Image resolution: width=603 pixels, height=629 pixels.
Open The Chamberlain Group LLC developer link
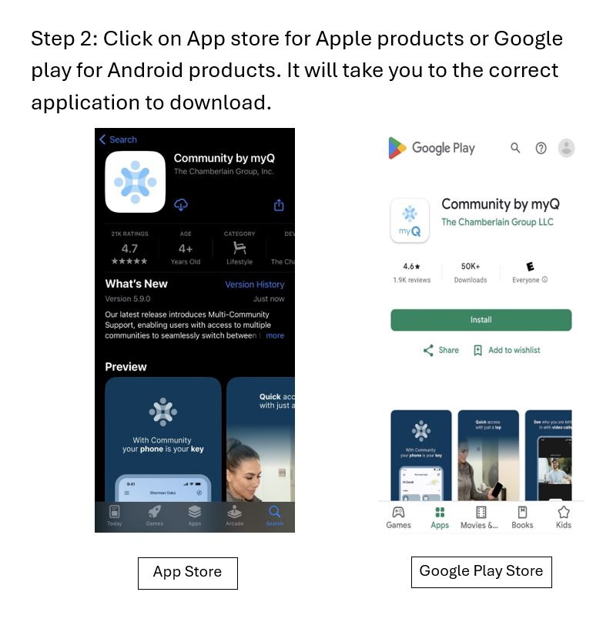click(497, 222)
